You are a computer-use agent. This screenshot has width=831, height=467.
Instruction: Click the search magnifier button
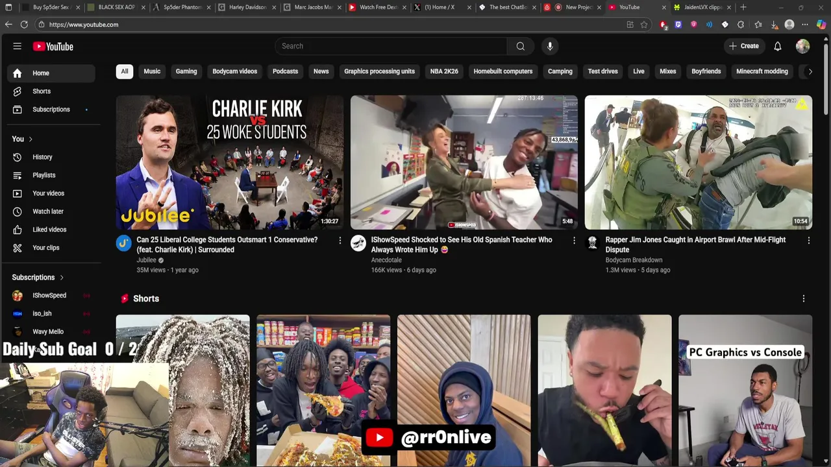click(520, 46)
